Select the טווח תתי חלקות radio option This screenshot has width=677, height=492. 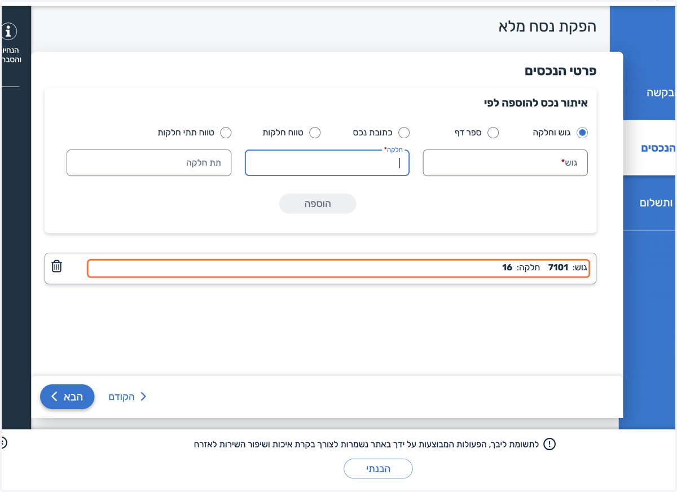[x=226, y=133]
